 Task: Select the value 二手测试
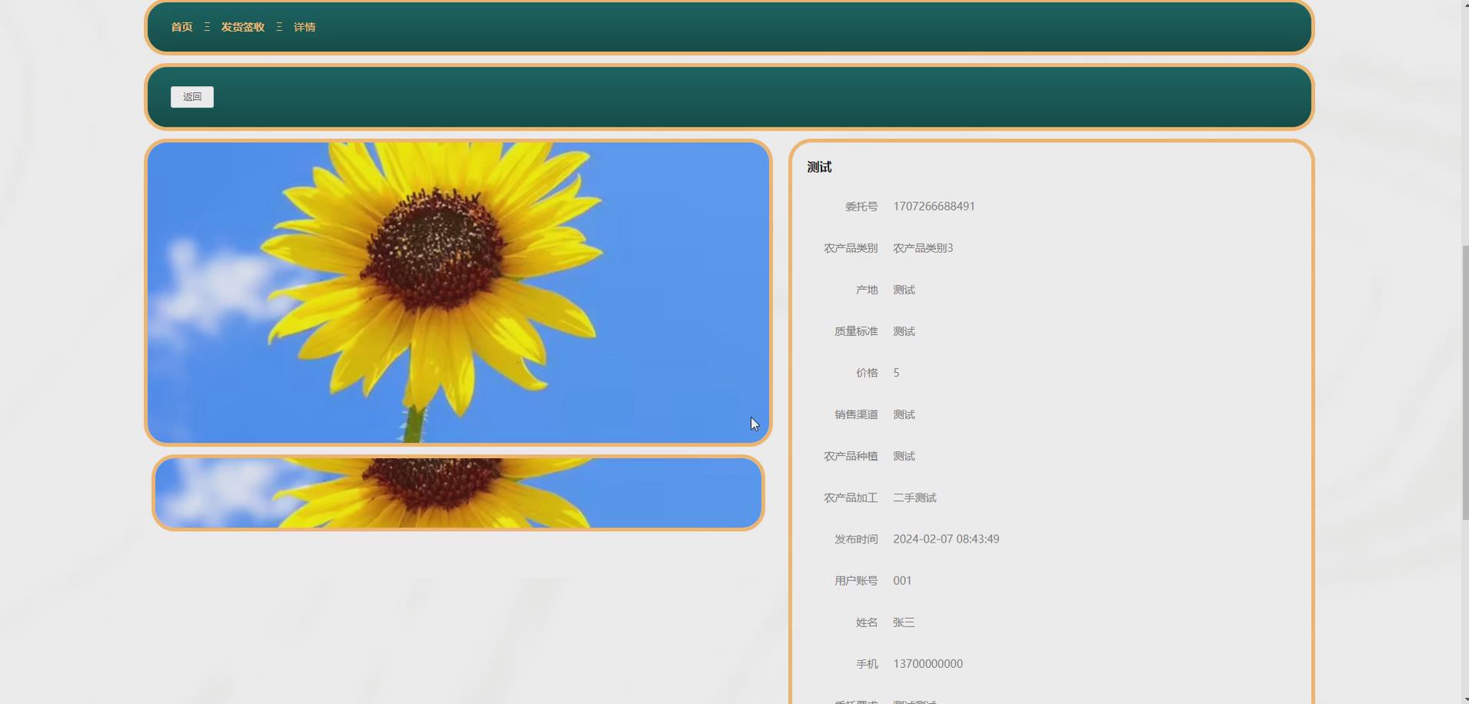tap(914, 498)
